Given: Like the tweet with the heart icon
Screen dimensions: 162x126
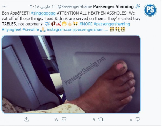Looking at the screenshot, I should click(64, 120).
